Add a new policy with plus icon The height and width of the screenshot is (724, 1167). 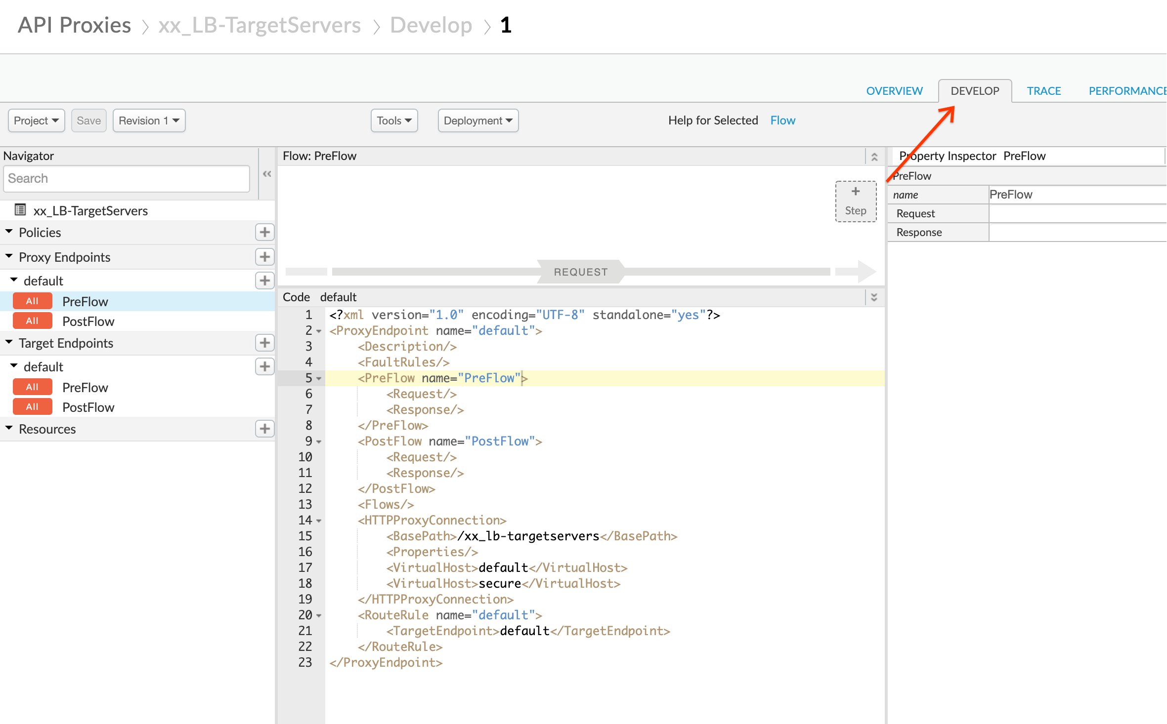tap(264, 232)
